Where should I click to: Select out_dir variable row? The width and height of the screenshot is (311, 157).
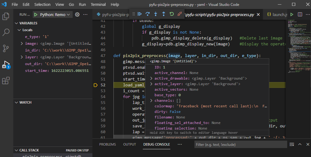(x=53, y=64)
